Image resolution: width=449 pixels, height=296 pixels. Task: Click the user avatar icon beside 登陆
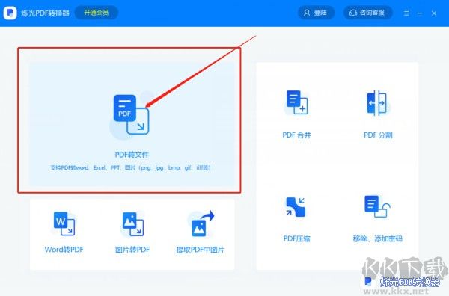(x=307, y=13)
